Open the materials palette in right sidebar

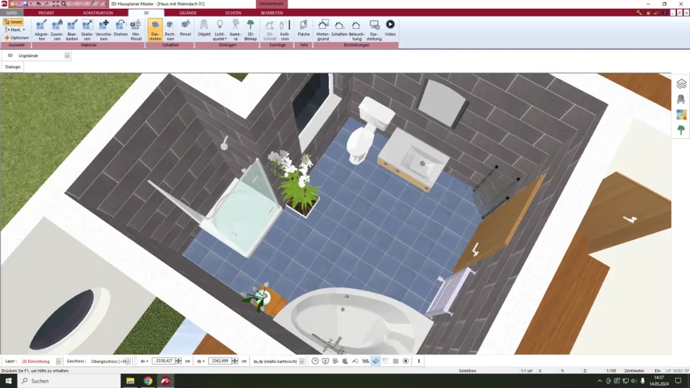coord(681,115)
